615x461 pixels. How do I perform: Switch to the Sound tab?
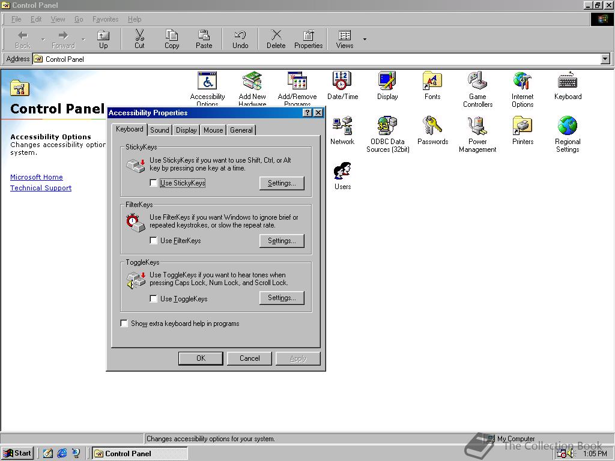coord(160,130)
